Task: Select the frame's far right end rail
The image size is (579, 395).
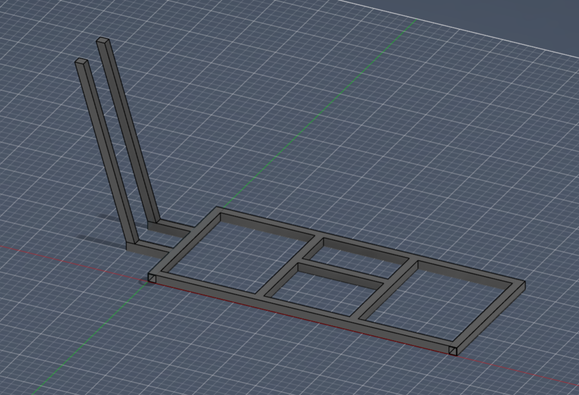Action: pyautogui.click(x=488, y=319)
